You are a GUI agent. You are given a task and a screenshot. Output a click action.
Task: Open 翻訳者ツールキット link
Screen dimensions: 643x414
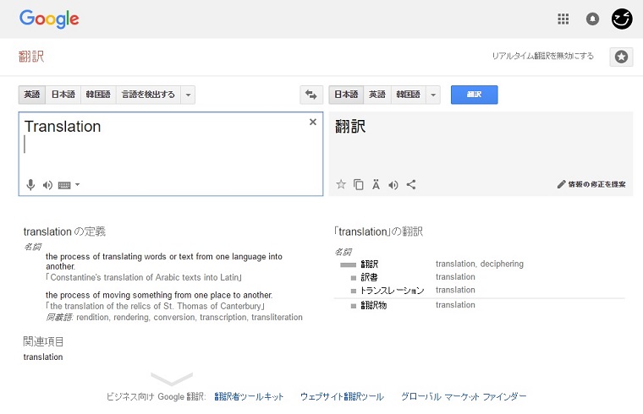[x=249, y=396]
